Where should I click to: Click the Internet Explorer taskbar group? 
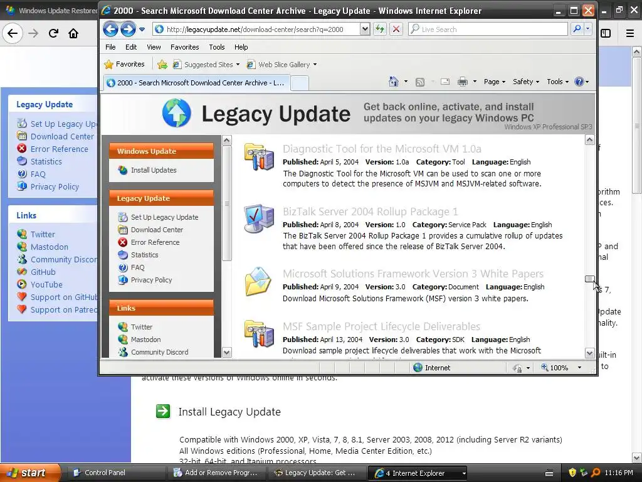point(418,473)
